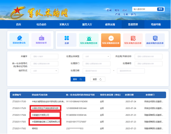The image size is (171, 134).
Task: Open the 政府采购失信名单 shield card
Action: (155, 40)
